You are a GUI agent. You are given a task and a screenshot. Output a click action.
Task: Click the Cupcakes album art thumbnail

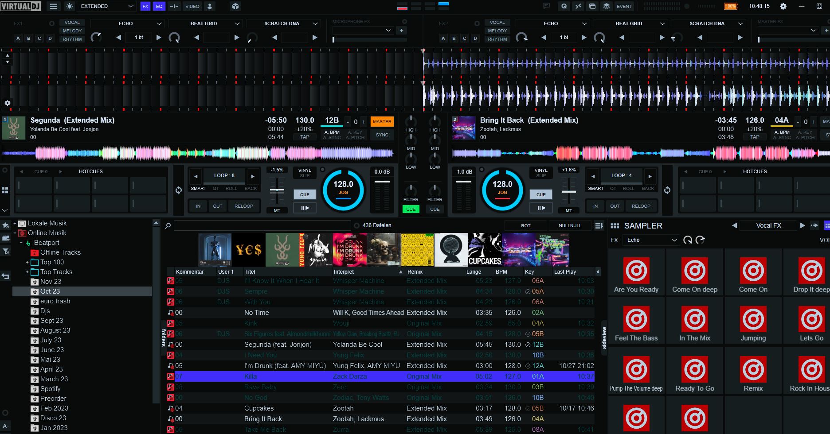point(485,249)
